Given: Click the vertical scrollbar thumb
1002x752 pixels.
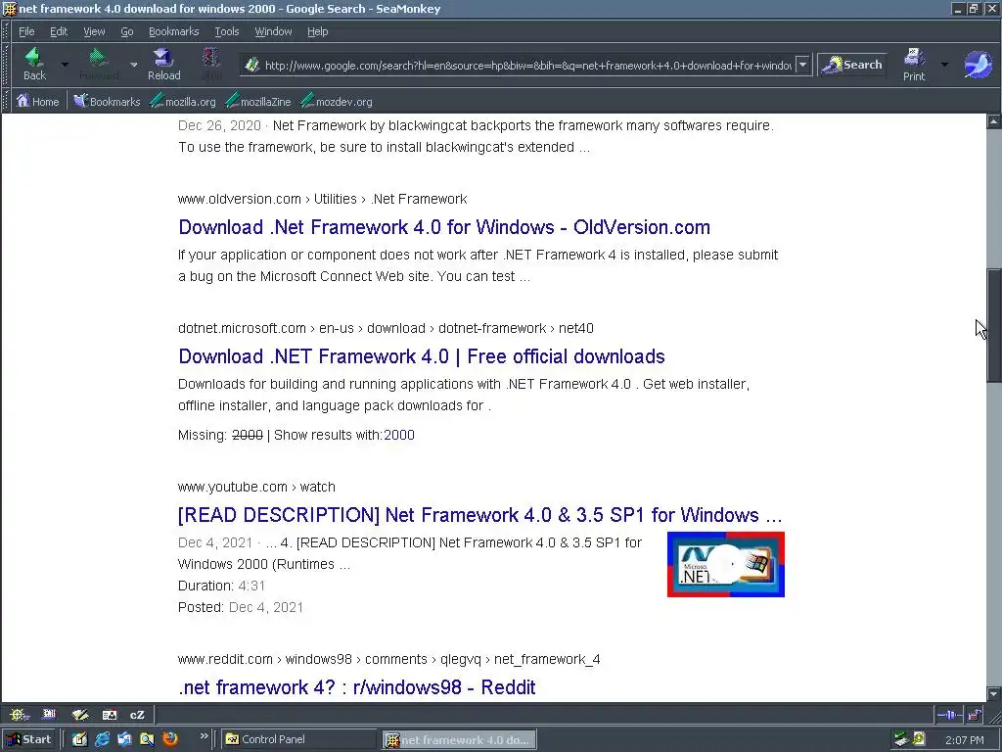Looking at the screenshot, I should tap(994, 326).
